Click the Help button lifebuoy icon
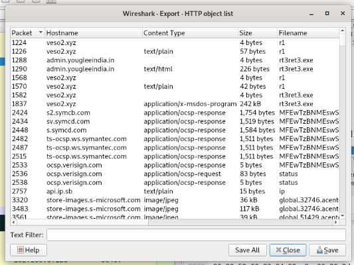 tap(21, 250)
